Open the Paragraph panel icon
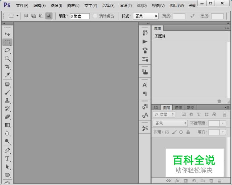Viewport: 232px width, 185px height. point(145,94)
